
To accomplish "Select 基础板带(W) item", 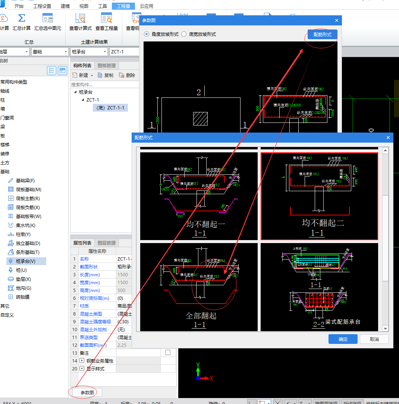I will (x=28, y=217).
